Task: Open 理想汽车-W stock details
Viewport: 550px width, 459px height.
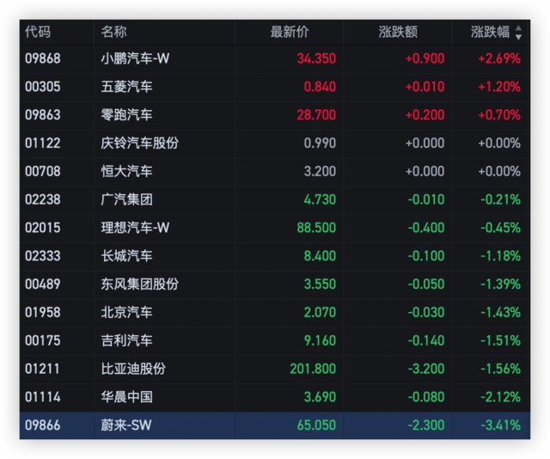Action: click(x=135, y=228)
